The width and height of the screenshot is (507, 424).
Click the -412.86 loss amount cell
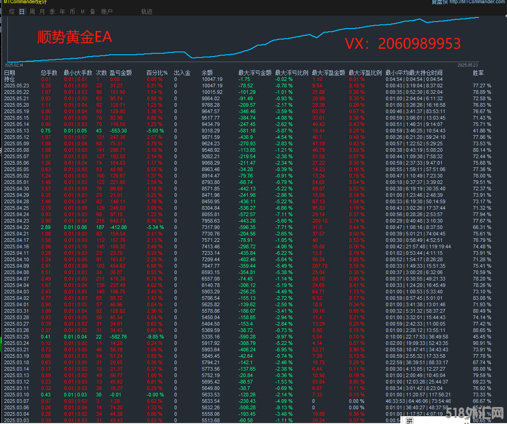tap(118, 227)
